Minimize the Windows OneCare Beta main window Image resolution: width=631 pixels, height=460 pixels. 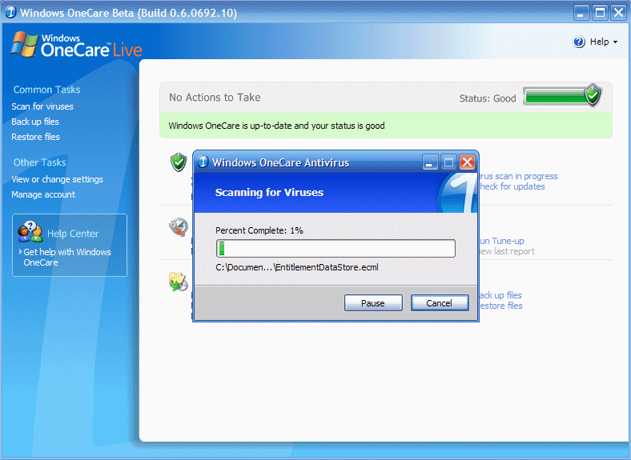tap(581, 13)
